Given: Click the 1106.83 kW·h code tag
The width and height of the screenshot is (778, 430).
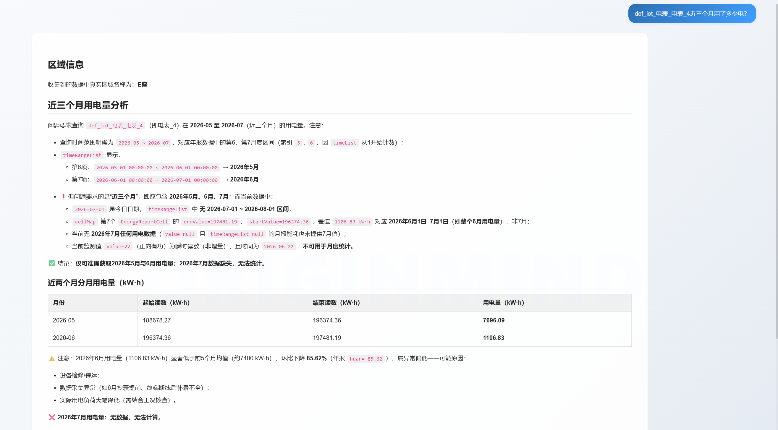Looking at the screenshot, I should click(352, 221).
